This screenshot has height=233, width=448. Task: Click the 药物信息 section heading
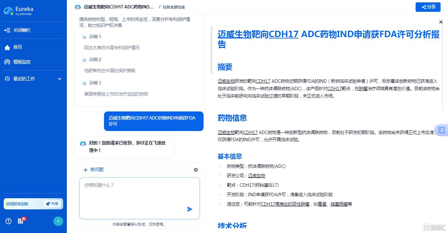coord(232,118)
